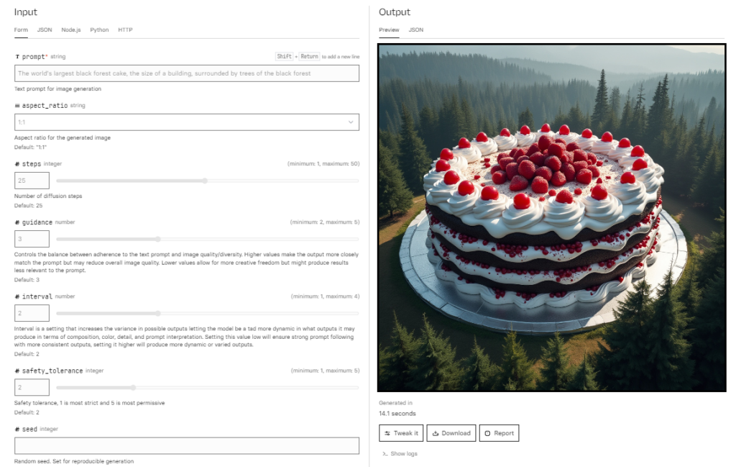
Task: Switch to the Node.js tab
Action: (x=71, y=30)
